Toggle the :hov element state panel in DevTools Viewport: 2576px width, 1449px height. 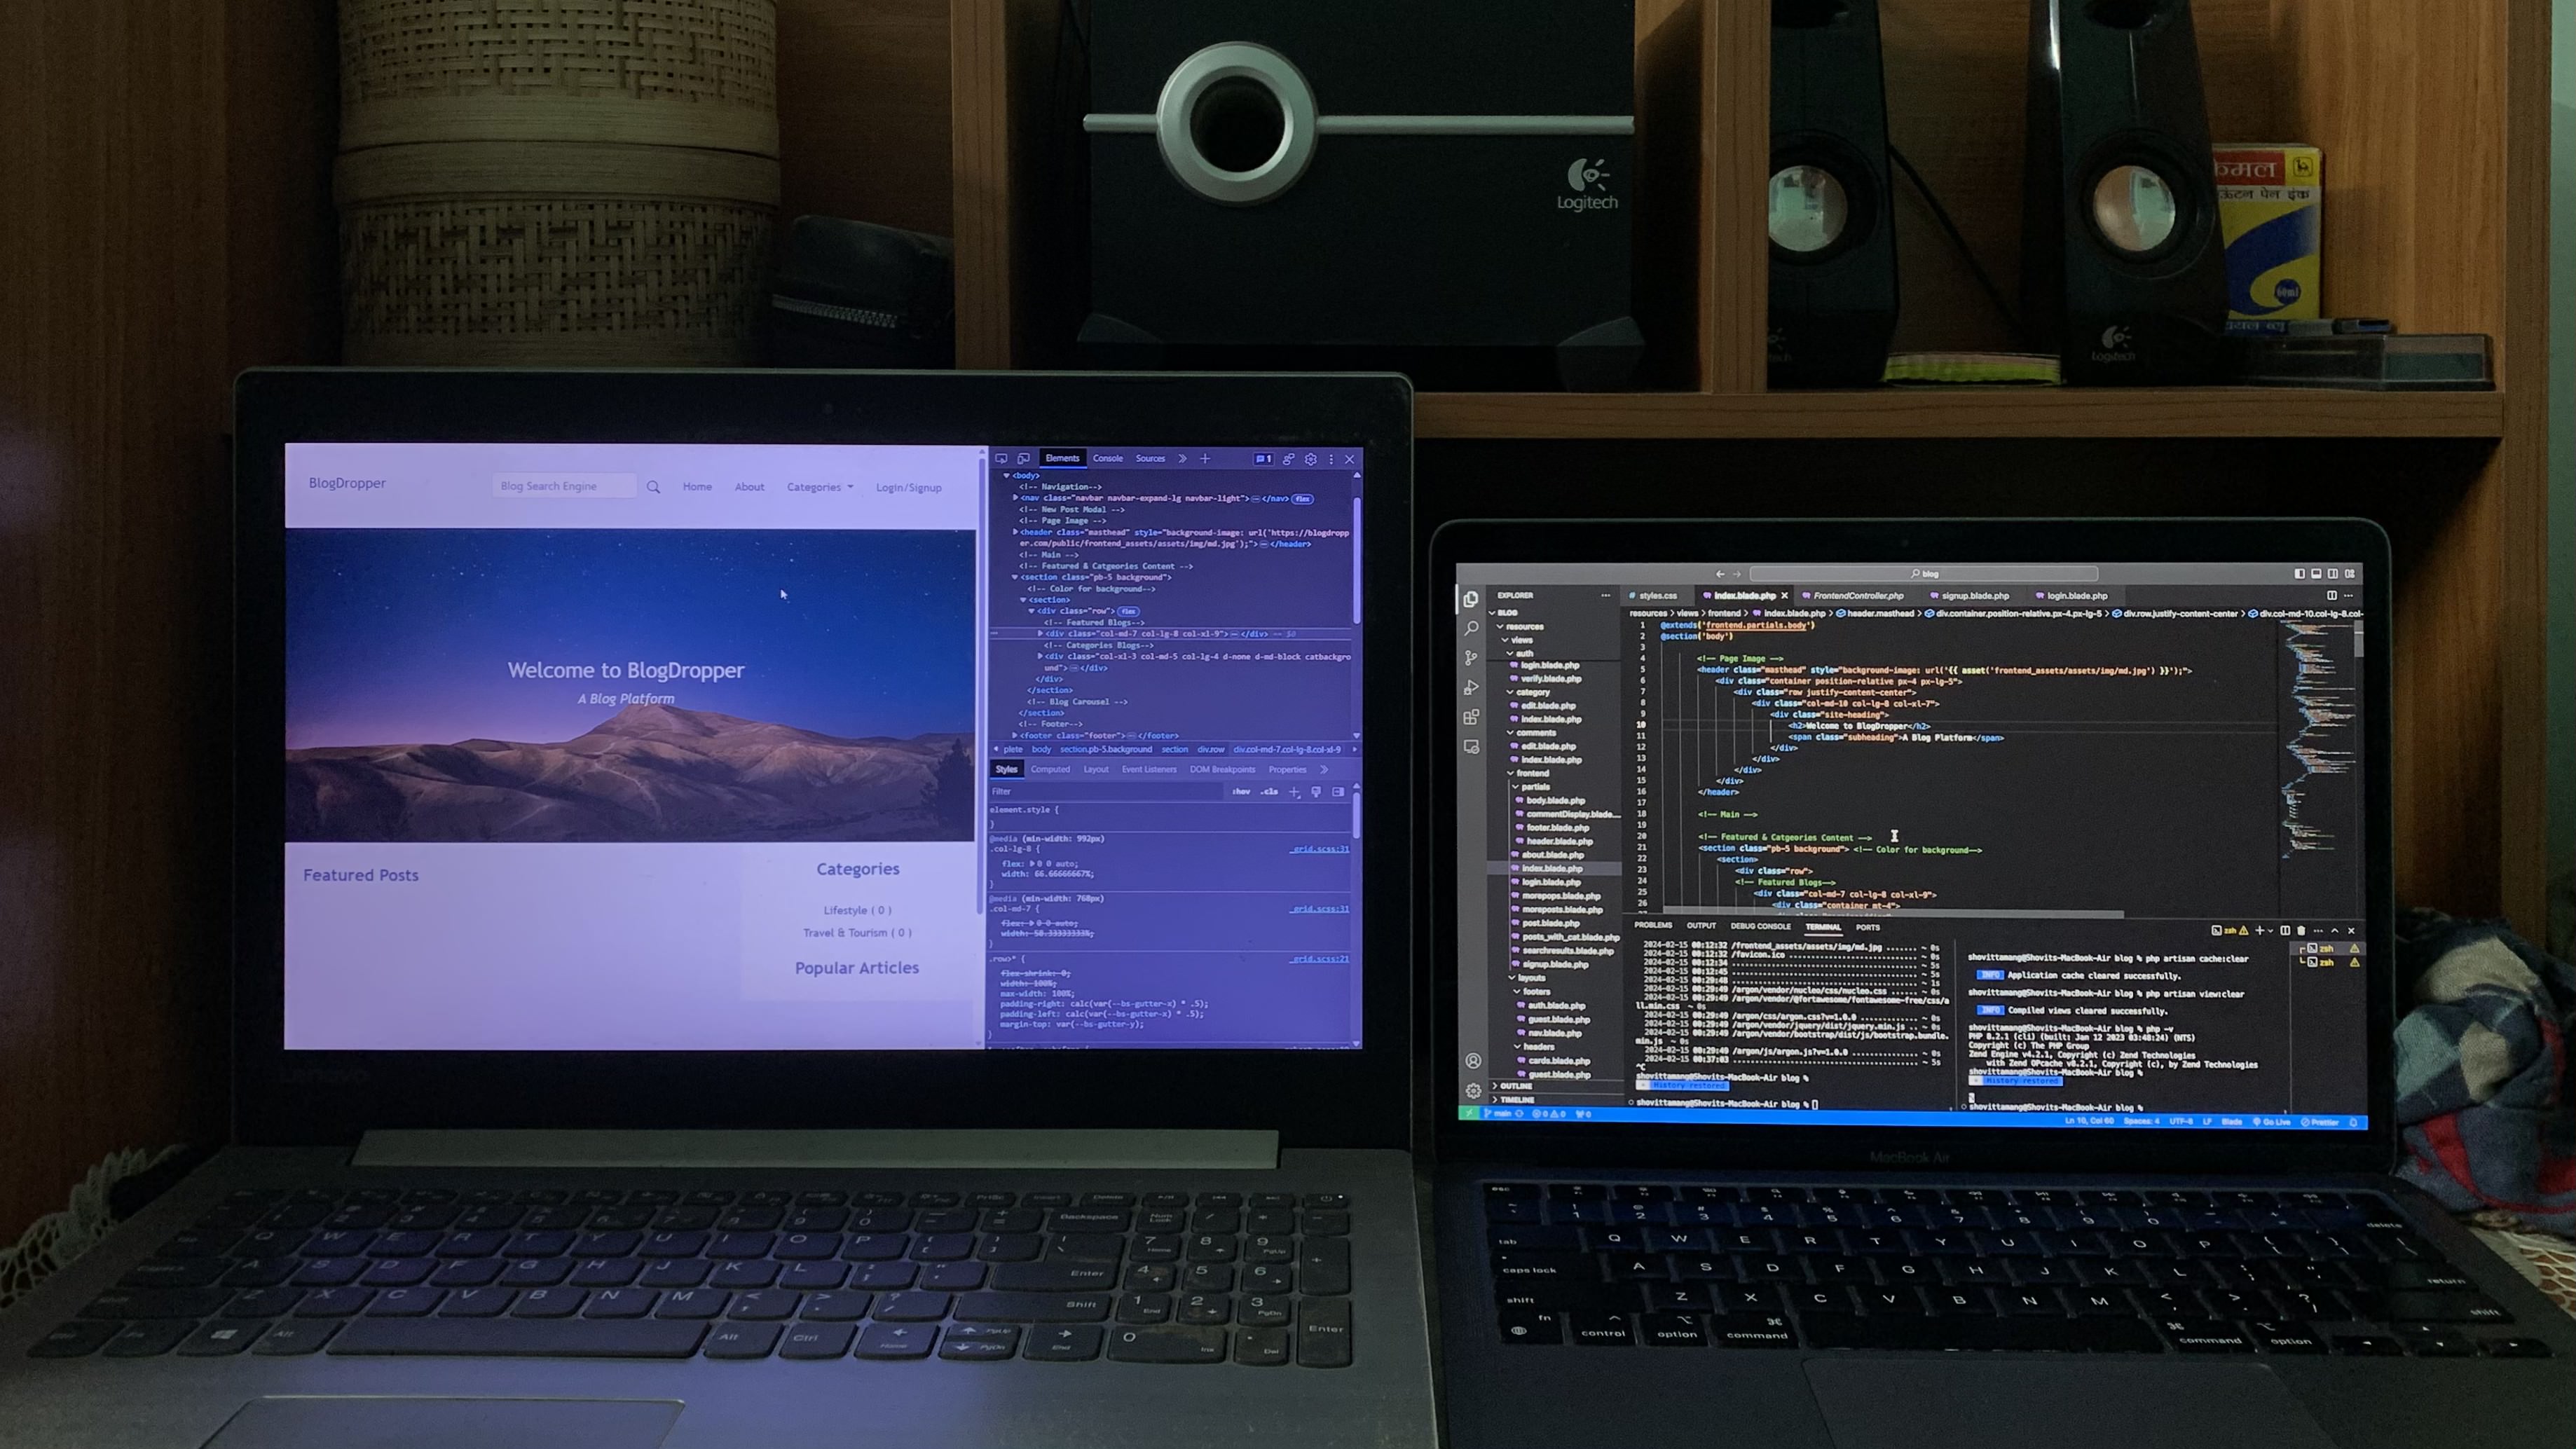tap(1241, 792)
